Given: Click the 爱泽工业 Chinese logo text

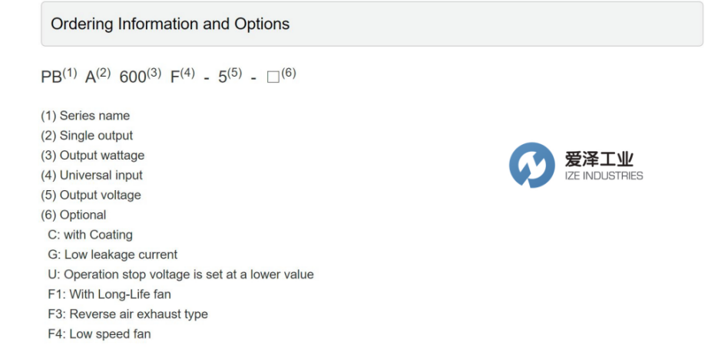Looking at the screenshot, I should click(x=599, y=159).
